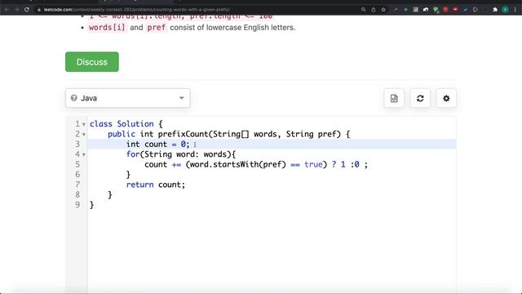Click the browser zoom magnifier icon
522x294 pixels.
point(363,10)
